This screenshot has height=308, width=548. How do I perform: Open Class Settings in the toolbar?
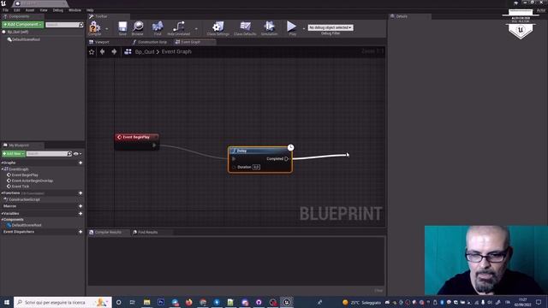[x=218, y=27]
